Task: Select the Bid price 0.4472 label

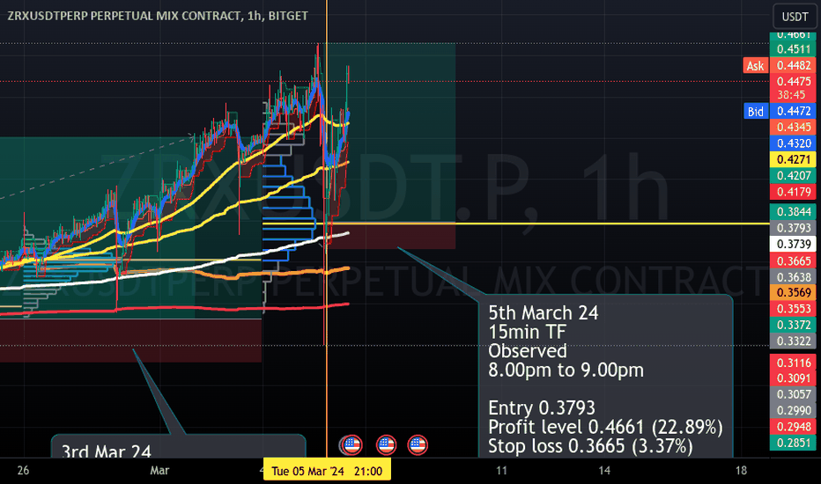Action: coord(793,111)
